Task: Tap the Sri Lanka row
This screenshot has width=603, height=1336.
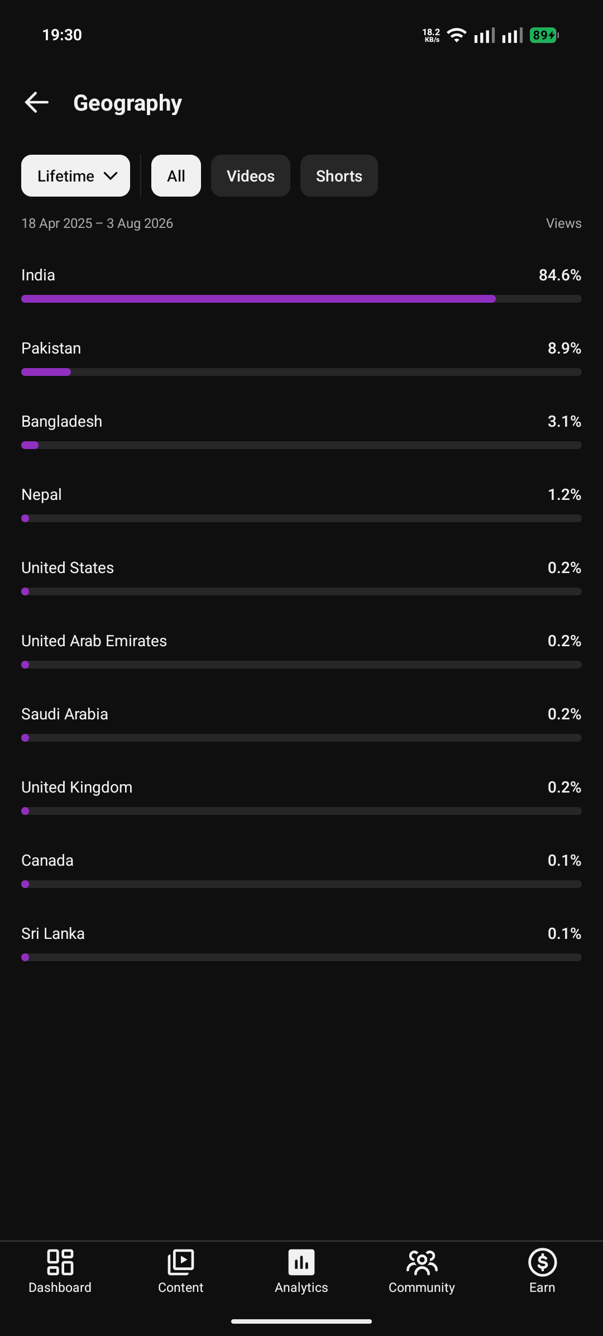Action: tap(301, 943)
